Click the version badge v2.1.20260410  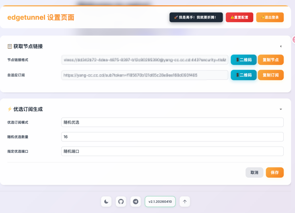(x=160, y=202)
